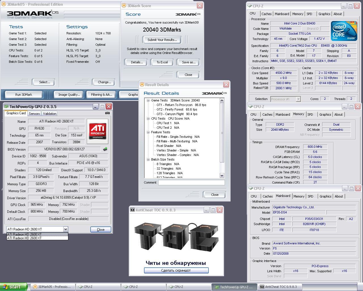Open About tab in top CPU-Z window

[x=337, y=14]
